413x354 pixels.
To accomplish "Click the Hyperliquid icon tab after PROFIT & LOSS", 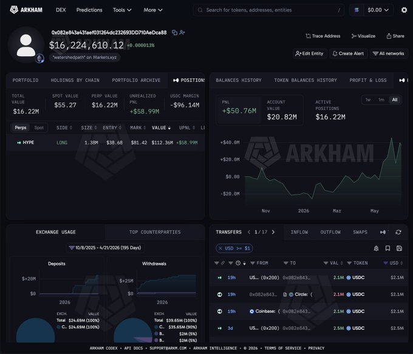I will coord(402,80).
